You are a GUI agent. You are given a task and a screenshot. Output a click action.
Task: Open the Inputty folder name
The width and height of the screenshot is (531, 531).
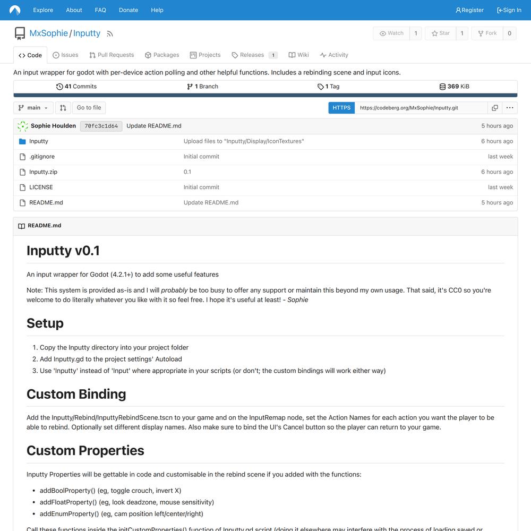pos(39,141)
